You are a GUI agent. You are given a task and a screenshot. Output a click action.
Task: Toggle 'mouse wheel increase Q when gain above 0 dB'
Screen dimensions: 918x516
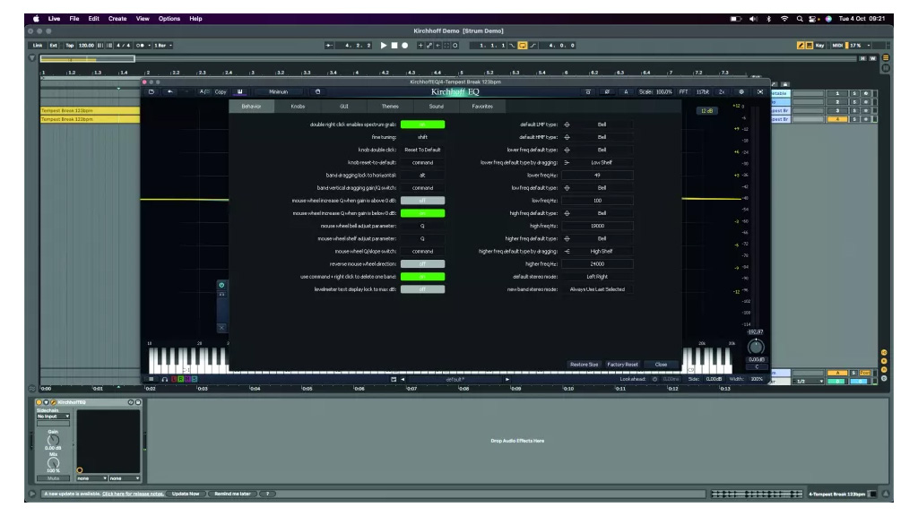pyautogui.click(x=423, y=201)
